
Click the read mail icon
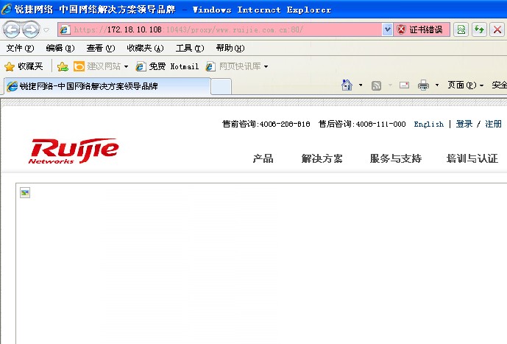tap(404, 85)
